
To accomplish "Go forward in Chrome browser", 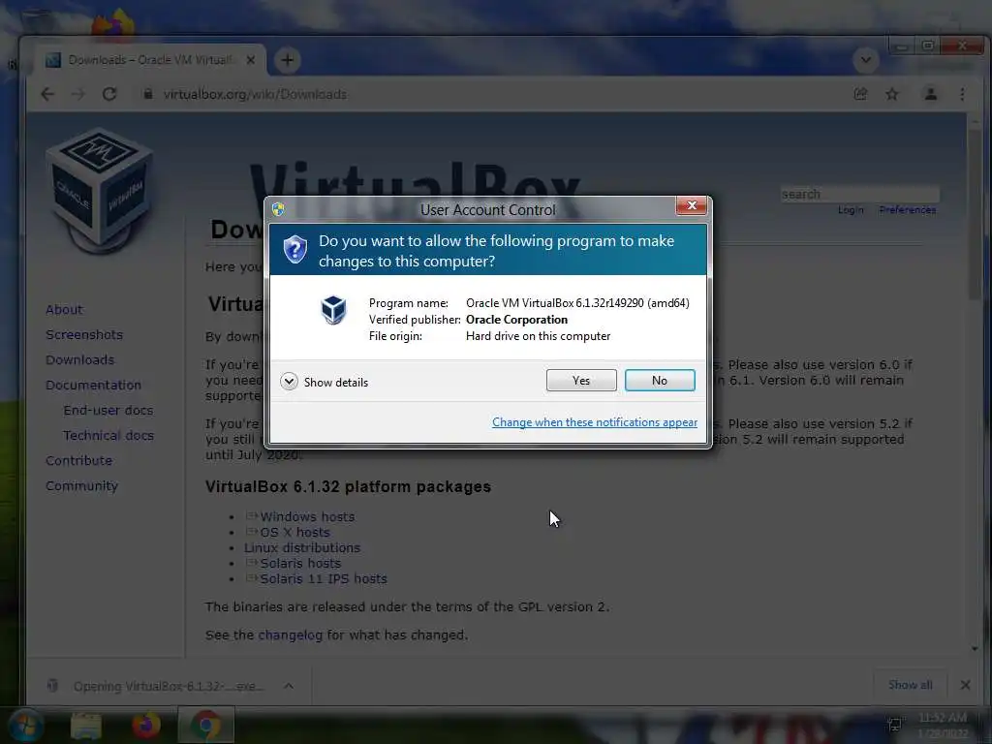I will (77, 94).
